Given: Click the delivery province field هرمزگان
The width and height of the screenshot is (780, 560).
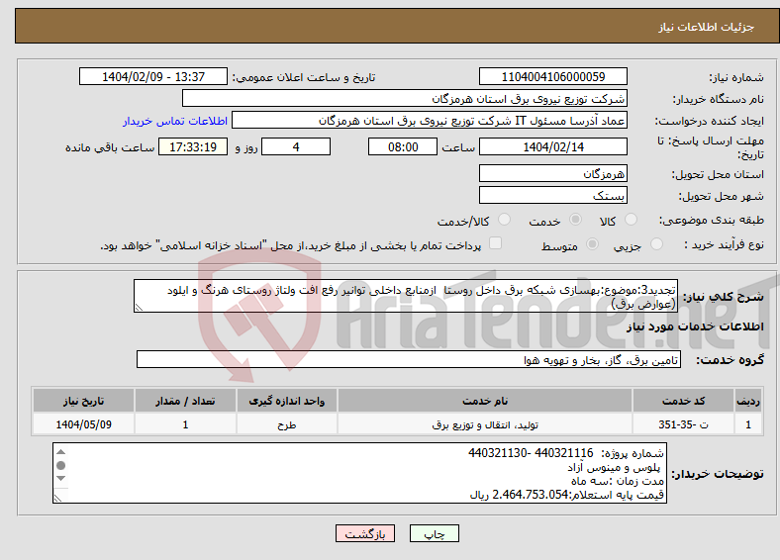Looking at the screenshot, I should click(x=552, y=173).
